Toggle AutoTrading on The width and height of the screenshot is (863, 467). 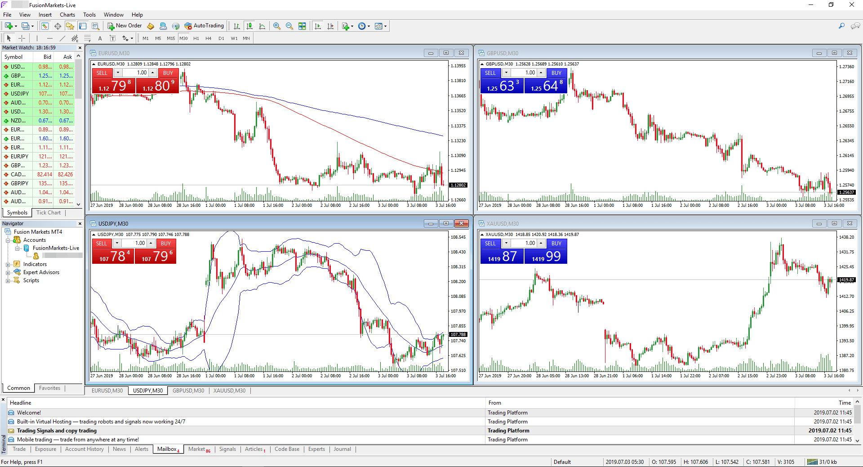(205, 26)
